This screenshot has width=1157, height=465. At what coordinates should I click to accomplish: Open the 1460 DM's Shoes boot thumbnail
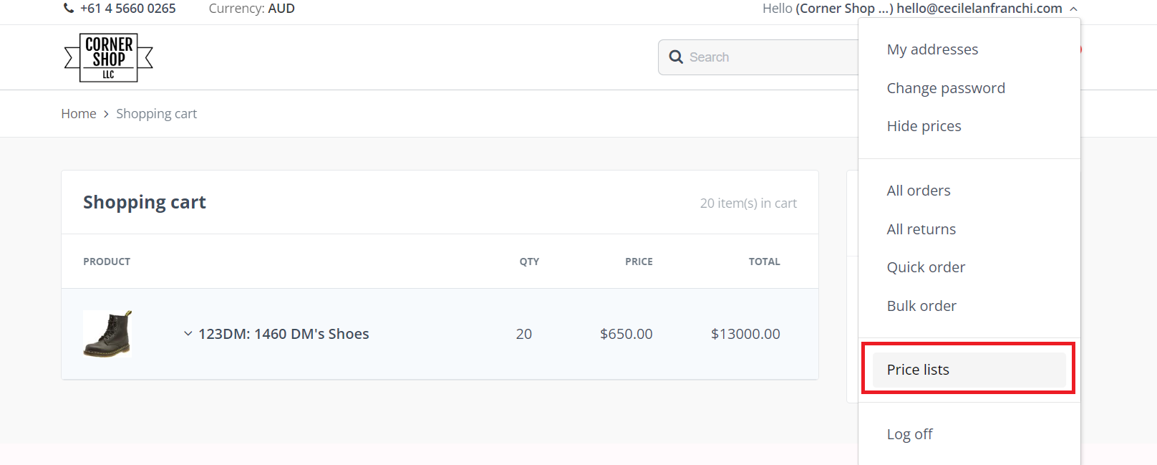pos(107,334)
